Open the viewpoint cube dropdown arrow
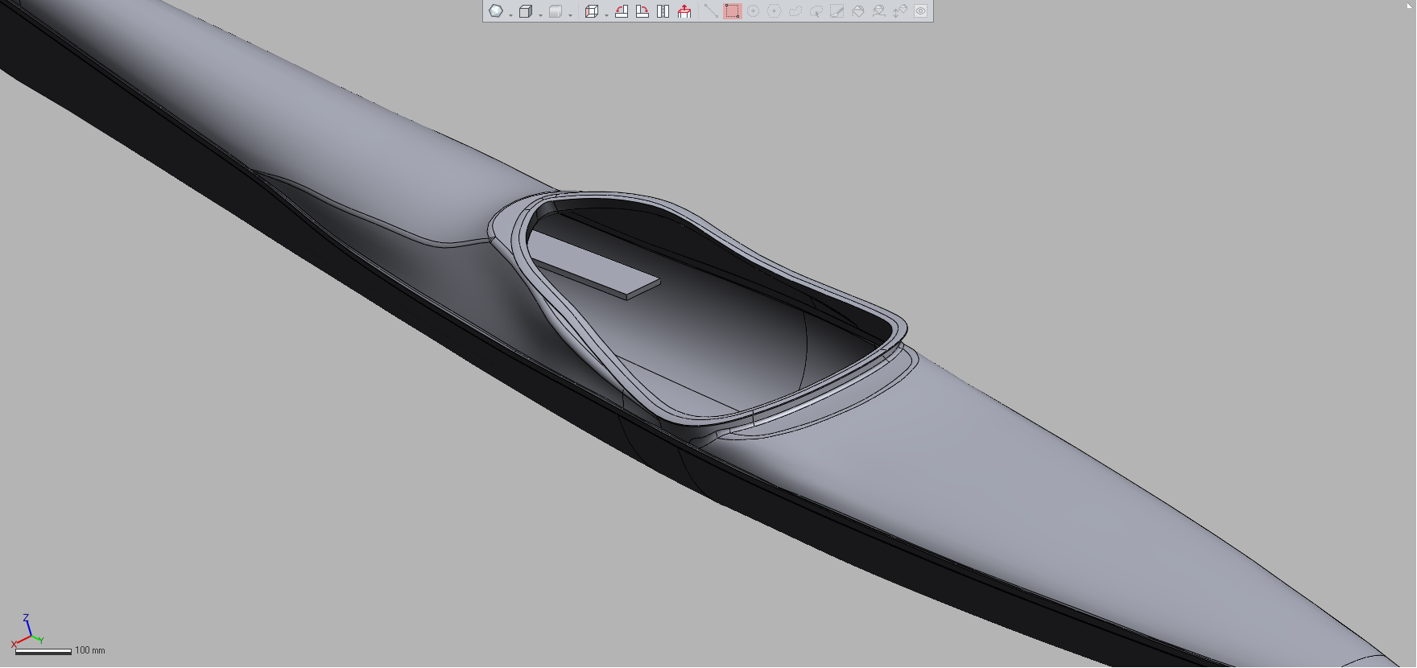The height and width of the screenshot is (668, 1417). 606,14
